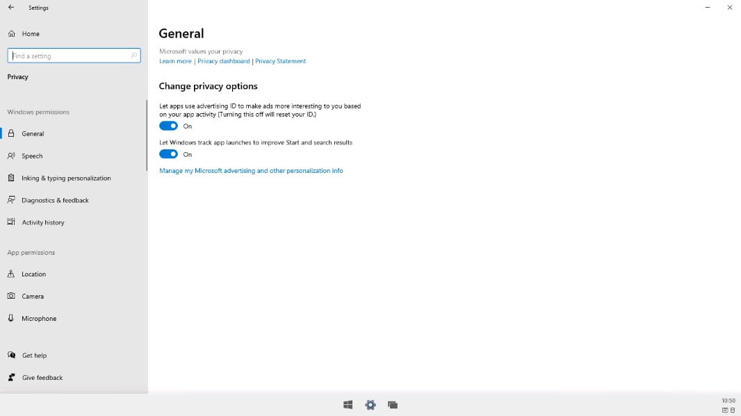
Task: Click the Microphone icon in sidebar
Action: 11,318
